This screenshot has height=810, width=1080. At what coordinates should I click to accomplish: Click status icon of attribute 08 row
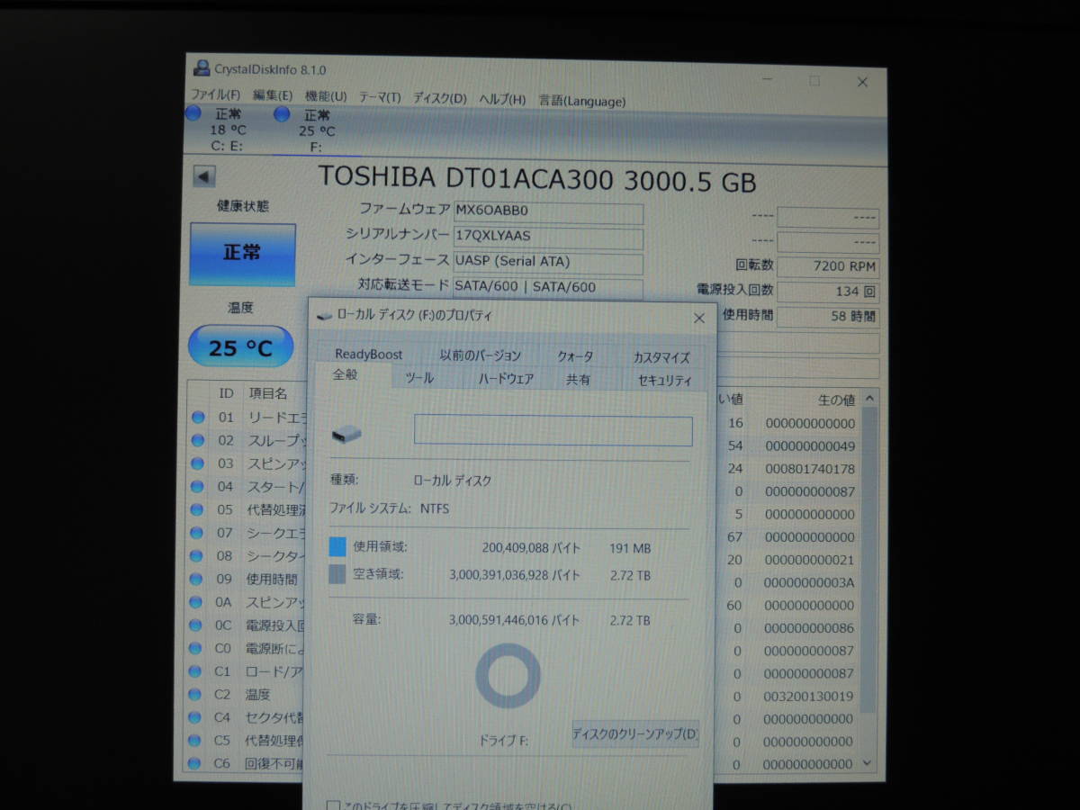197,556
